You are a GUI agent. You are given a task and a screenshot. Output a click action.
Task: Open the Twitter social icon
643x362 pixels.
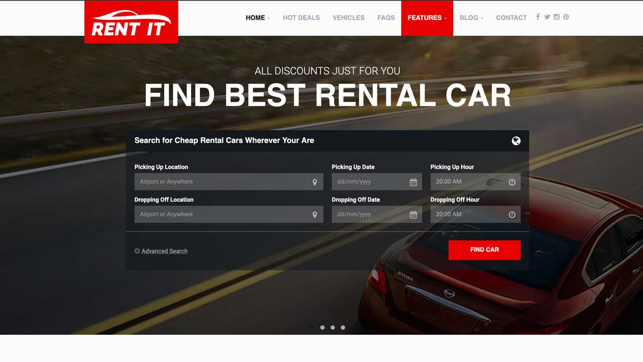(x=547, y=17)
